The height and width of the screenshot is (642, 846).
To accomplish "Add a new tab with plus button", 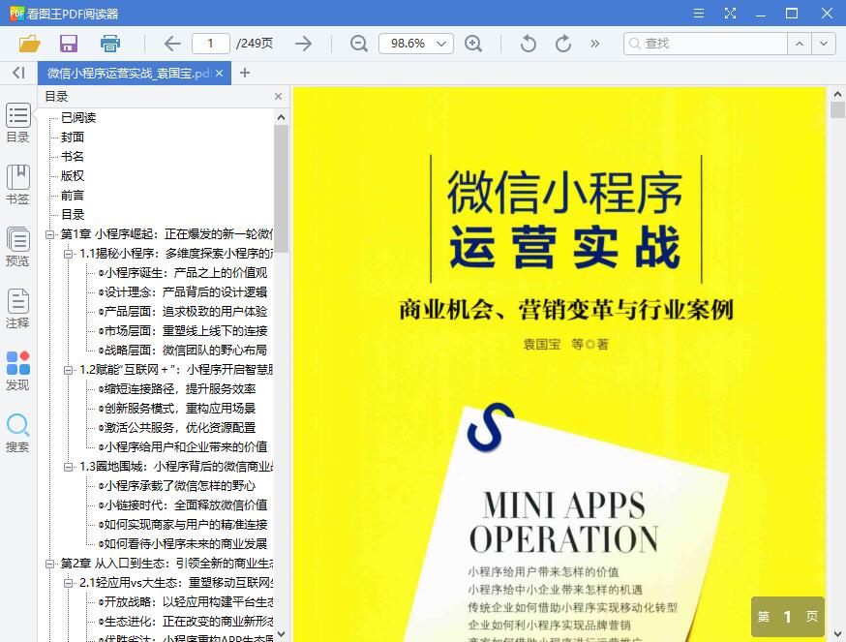I will 245,73.
